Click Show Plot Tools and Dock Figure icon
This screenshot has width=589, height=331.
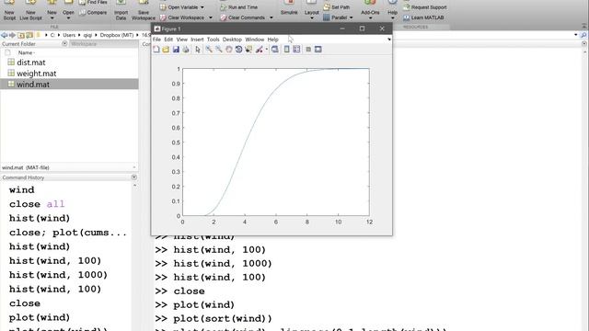[x=318, y=50]
